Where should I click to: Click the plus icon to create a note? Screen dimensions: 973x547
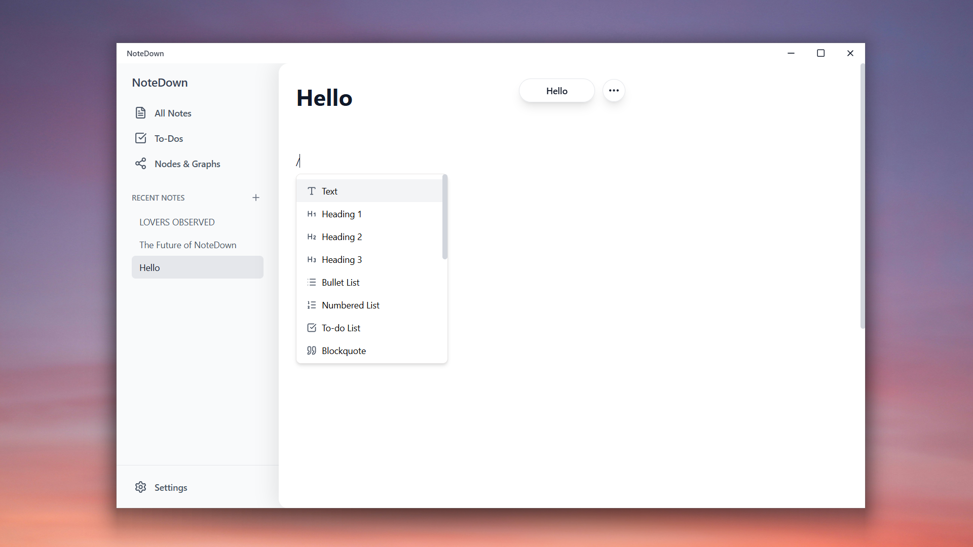(256, 198)
